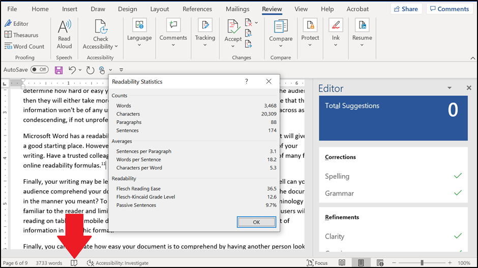Switch to the Insert tab
The image size is (478, 268).
point(70,9)
